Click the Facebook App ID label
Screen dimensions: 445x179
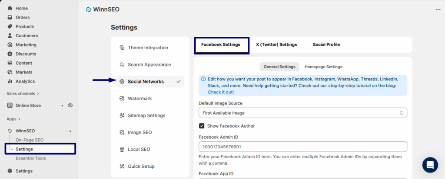[x=216, y=173]
